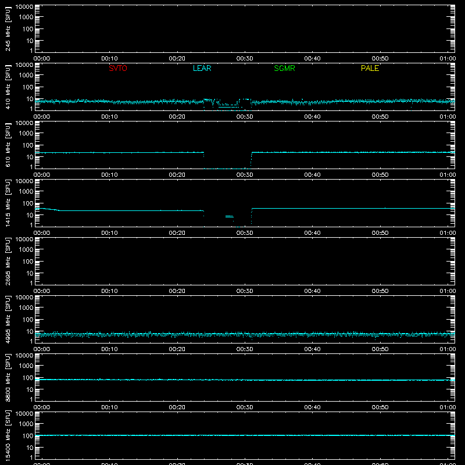Click 01:00 time label under 4995 MHz panel
Image resolution: width=465 pixels, height=465 pixels.
(448, 349)
